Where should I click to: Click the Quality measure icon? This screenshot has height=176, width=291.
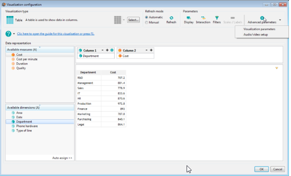(13, 68)
